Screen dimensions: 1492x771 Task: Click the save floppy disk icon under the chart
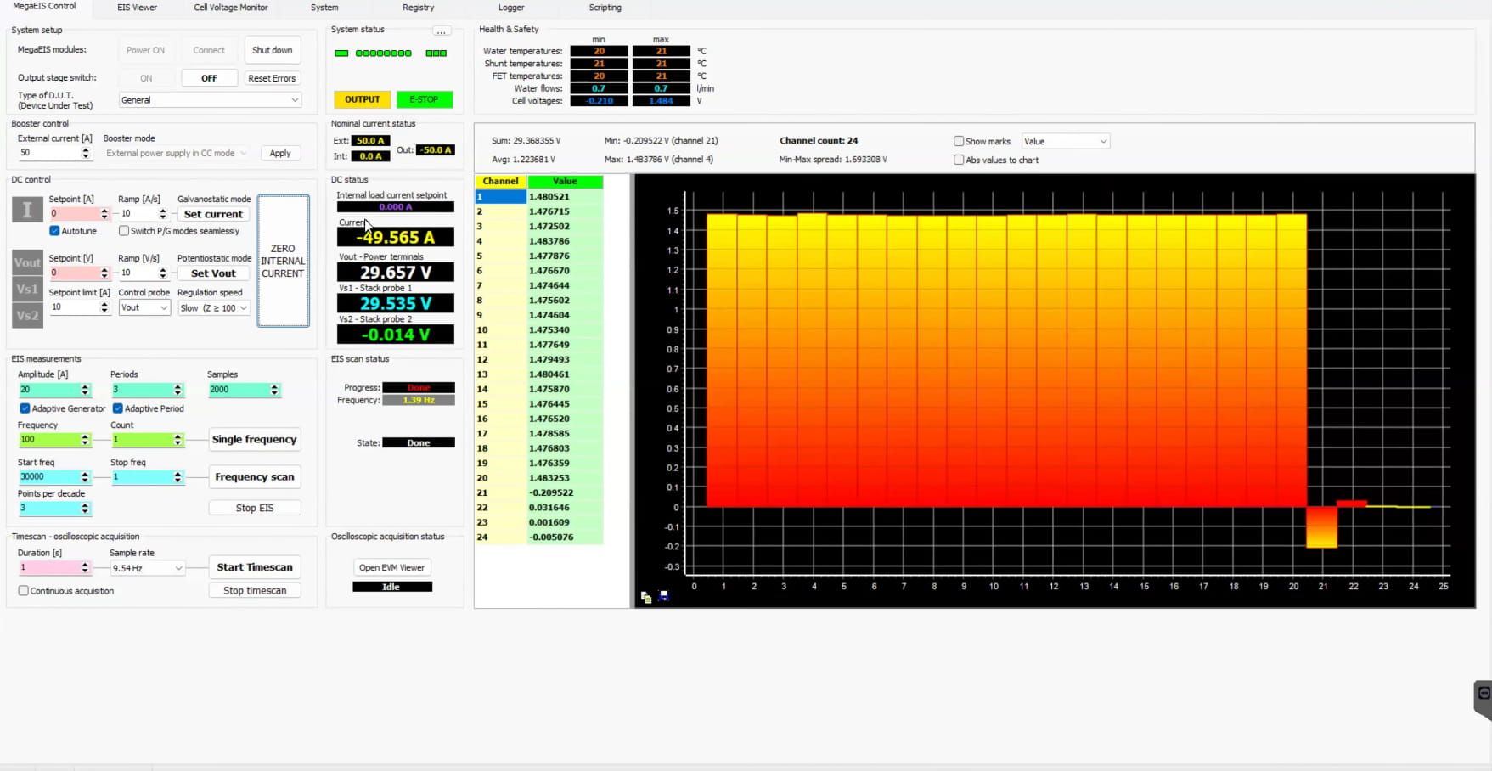(663, 596)
